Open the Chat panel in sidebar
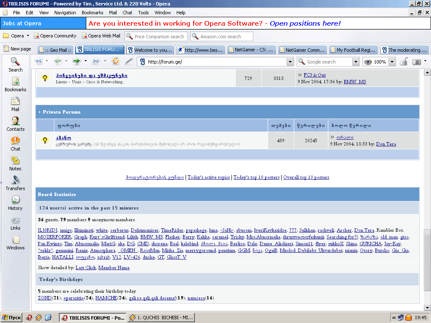The image size is (431, 323). coord(16,144)
